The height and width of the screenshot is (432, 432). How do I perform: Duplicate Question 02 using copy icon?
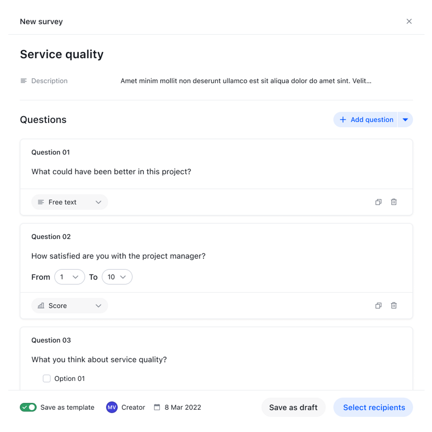(x=378, y=306)
